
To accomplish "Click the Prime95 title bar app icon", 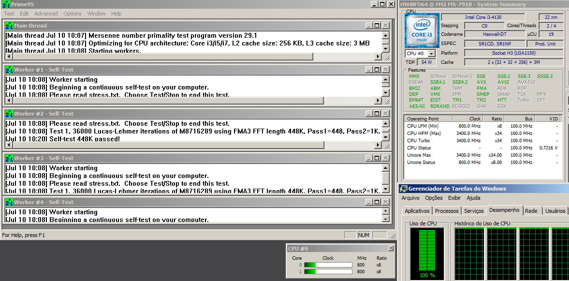I will 5,4.
